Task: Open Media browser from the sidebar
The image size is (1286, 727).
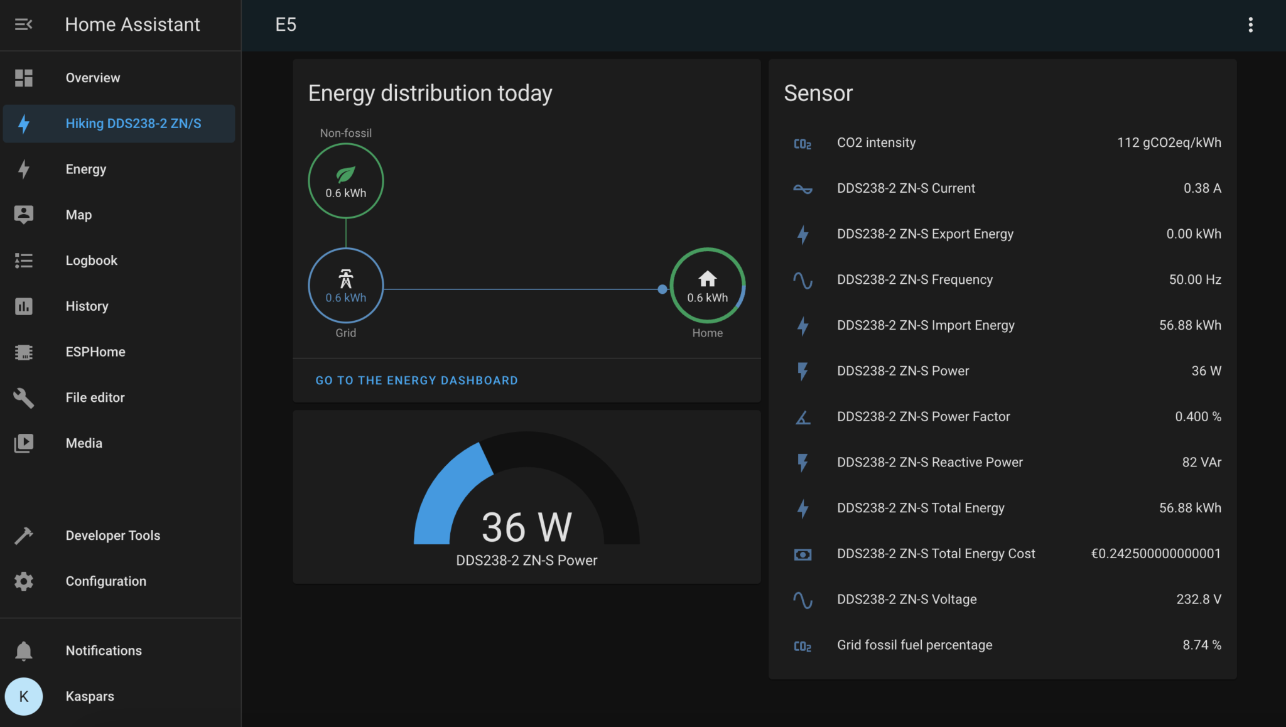Action: pos(84,443)
